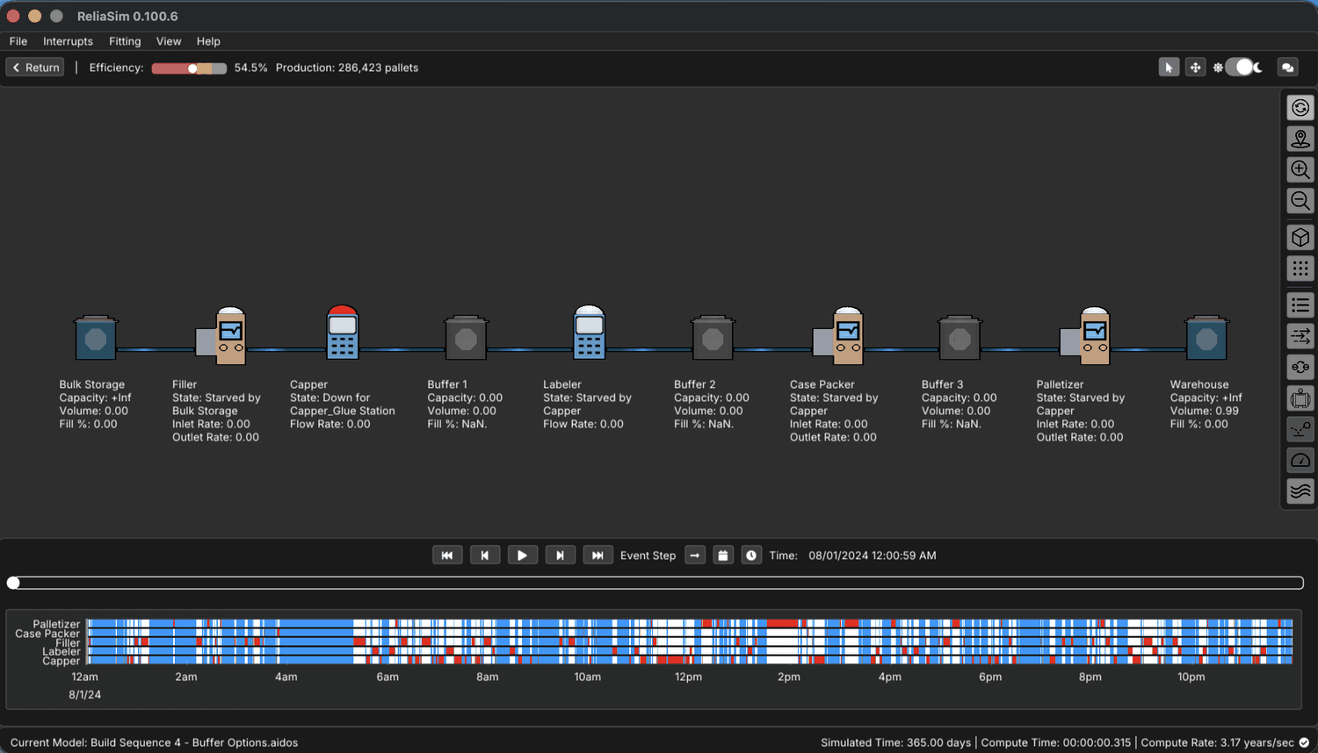Select the Labeler machine in diagram
The image size is (1318, 753).
click(x=589, y=333)
